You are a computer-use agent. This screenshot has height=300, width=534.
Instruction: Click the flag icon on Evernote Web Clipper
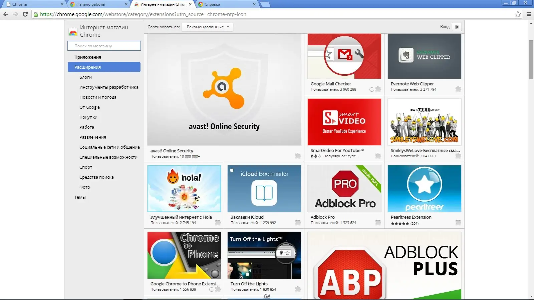click(458, 89)
